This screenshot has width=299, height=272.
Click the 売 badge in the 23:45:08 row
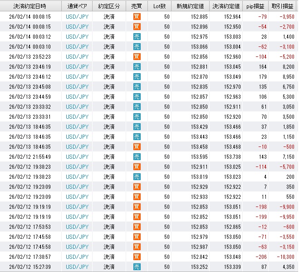[x=137, y=86]
